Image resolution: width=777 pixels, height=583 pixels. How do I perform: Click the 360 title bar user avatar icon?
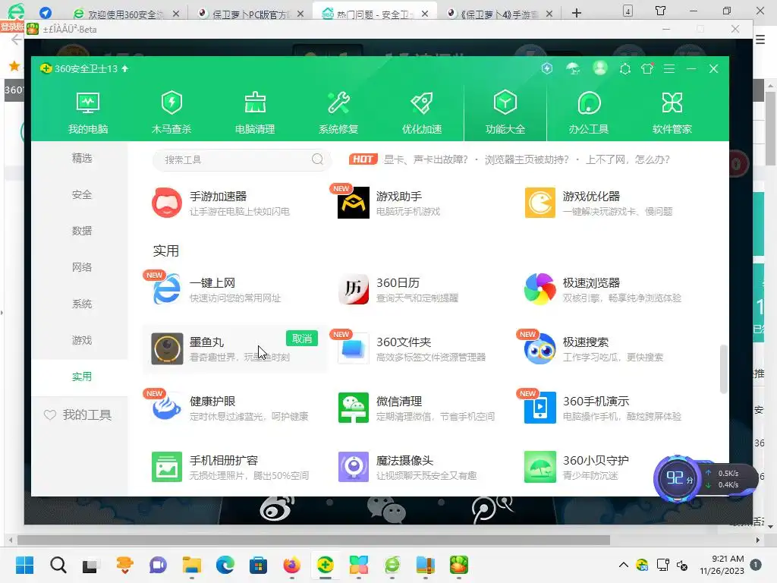point(599,68)
